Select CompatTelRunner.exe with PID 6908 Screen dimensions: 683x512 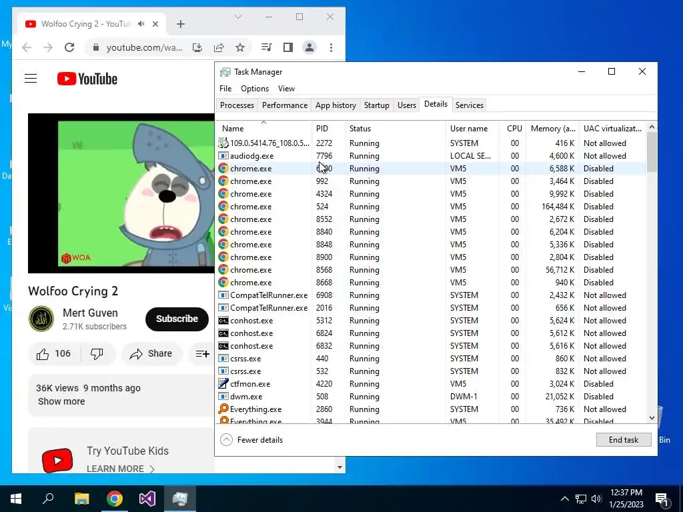point(431,295)
